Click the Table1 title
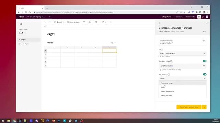 click(x=50, y=43)
